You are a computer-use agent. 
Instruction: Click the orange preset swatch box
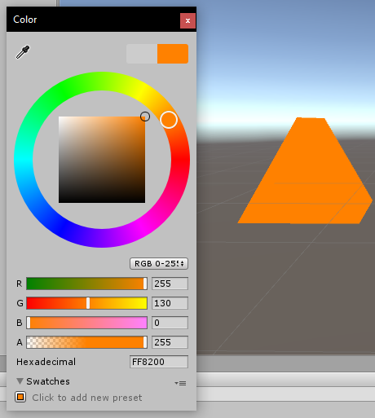pyautogui.click(x=20, y=397)
